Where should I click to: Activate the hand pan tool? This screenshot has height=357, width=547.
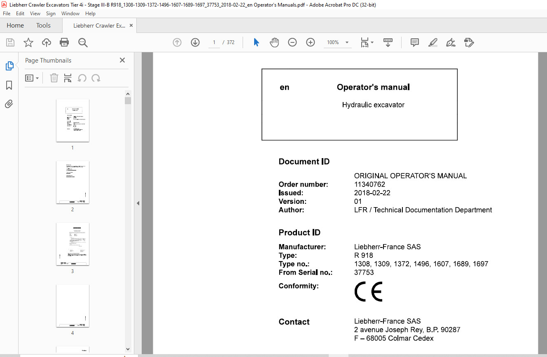(274, 42)
